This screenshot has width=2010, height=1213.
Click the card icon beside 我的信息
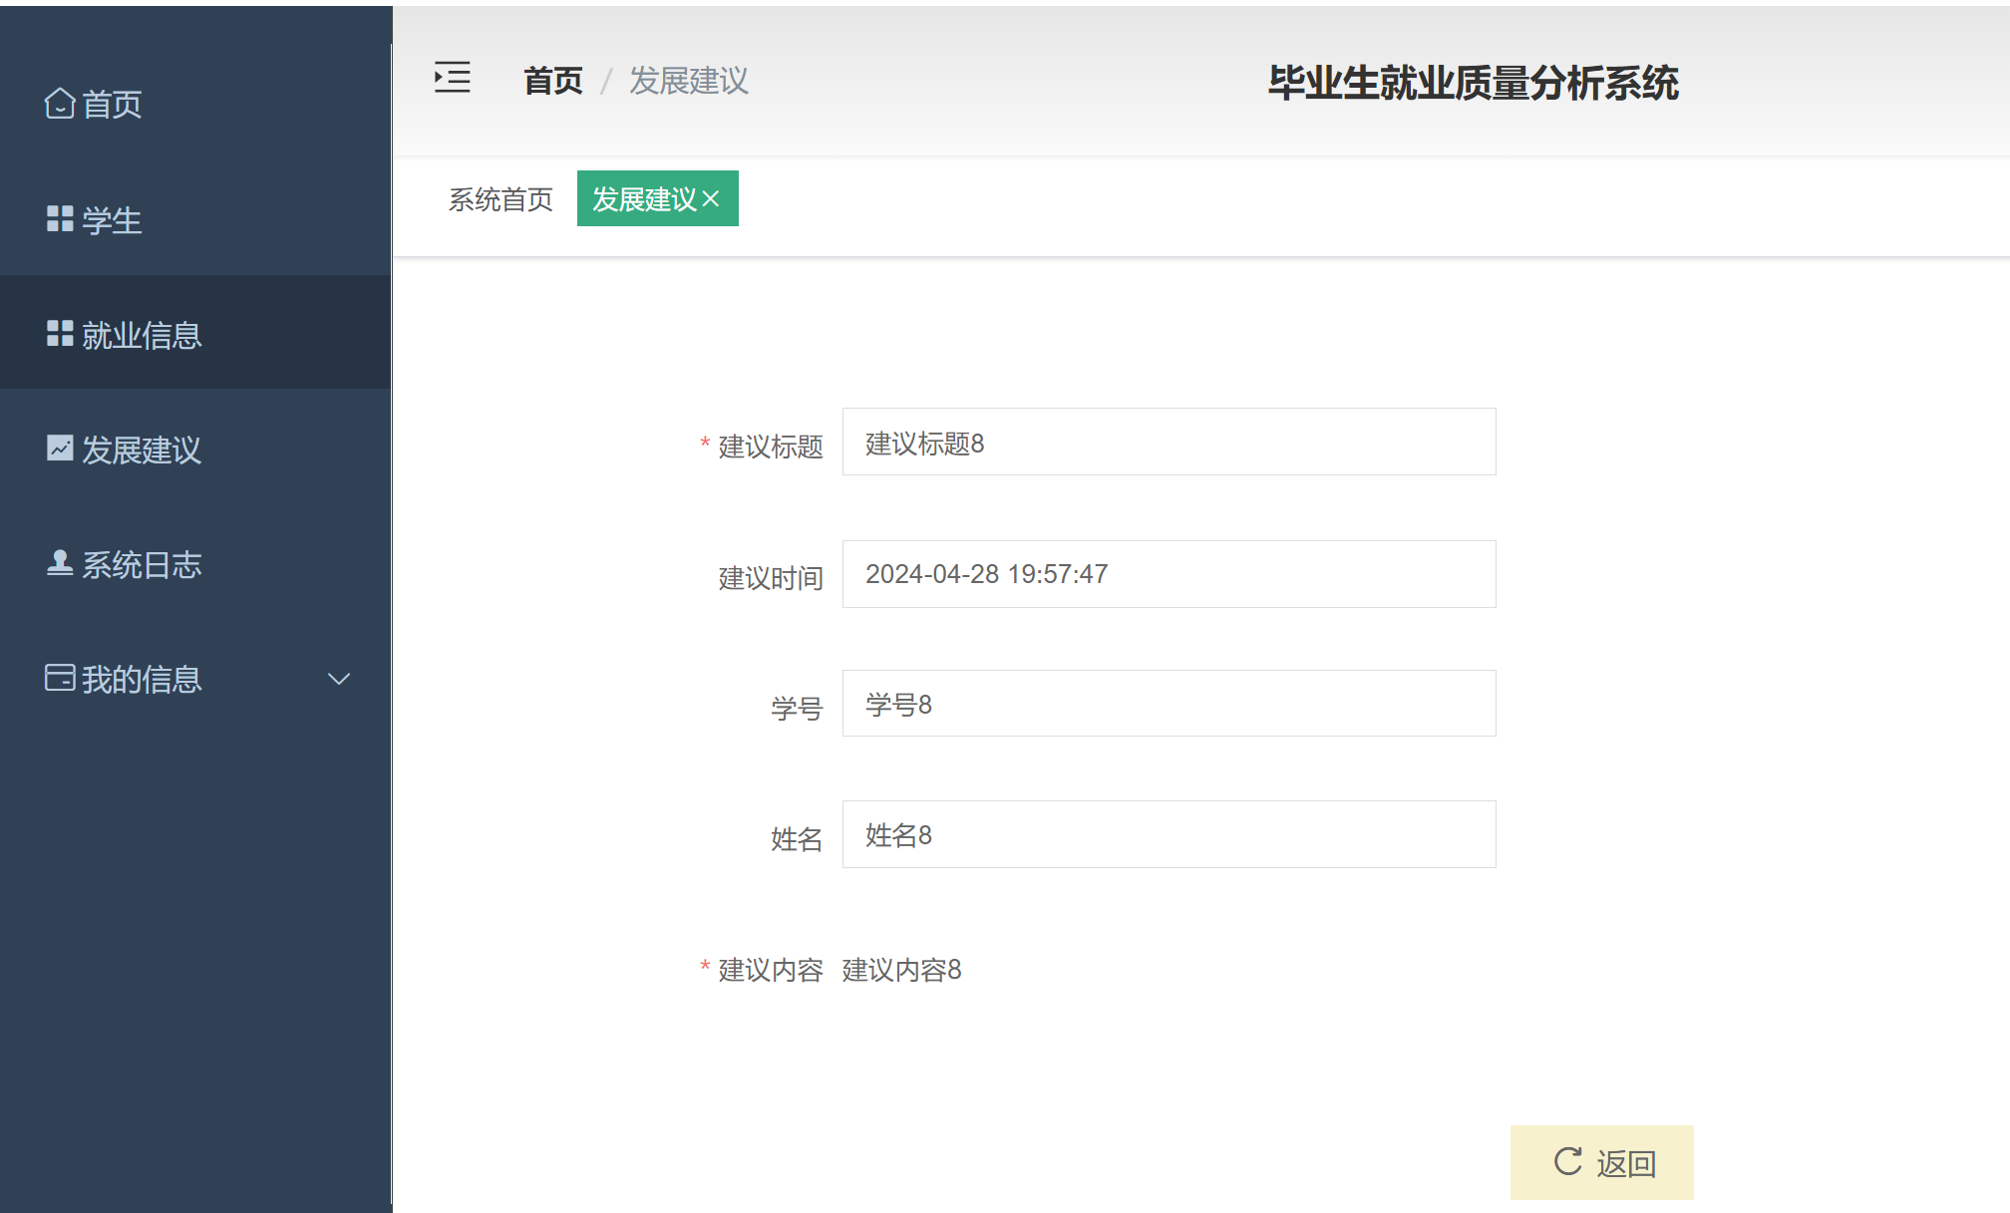(x=59, y=678)
